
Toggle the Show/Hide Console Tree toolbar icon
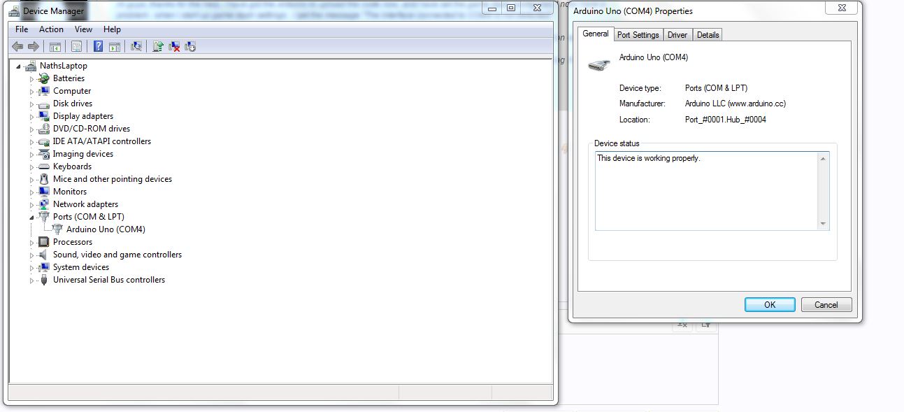[x=55, y=46]
